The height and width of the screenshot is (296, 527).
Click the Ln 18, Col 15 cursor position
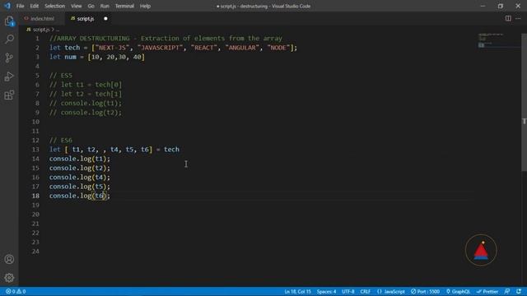click(x=297, y=292)
